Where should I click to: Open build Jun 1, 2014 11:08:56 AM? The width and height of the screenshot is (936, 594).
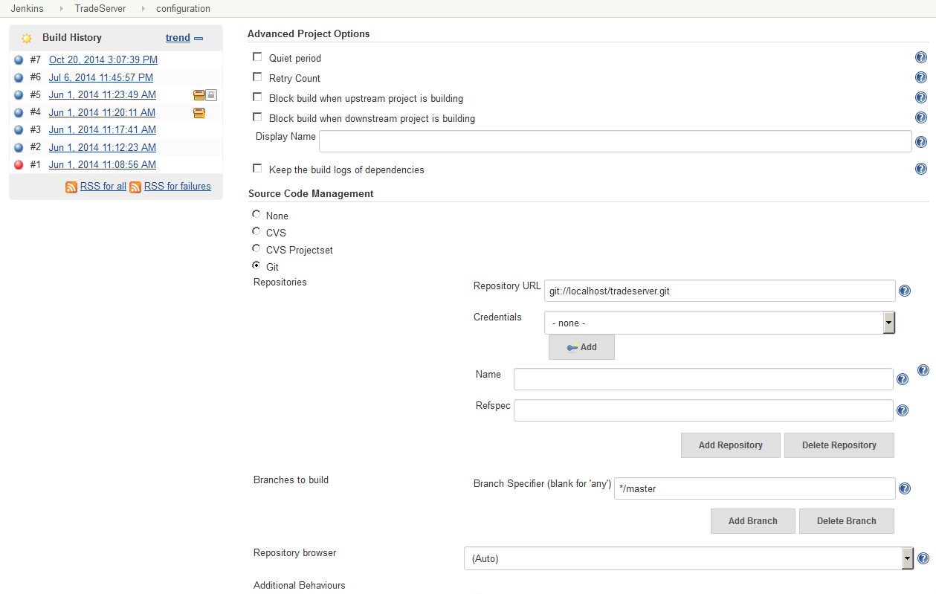[x=103, y=164]
